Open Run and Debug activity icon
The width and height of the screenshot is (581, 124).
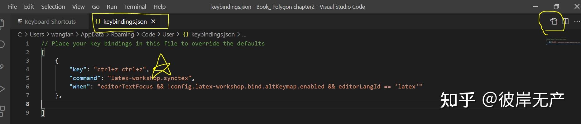point(2,88)
